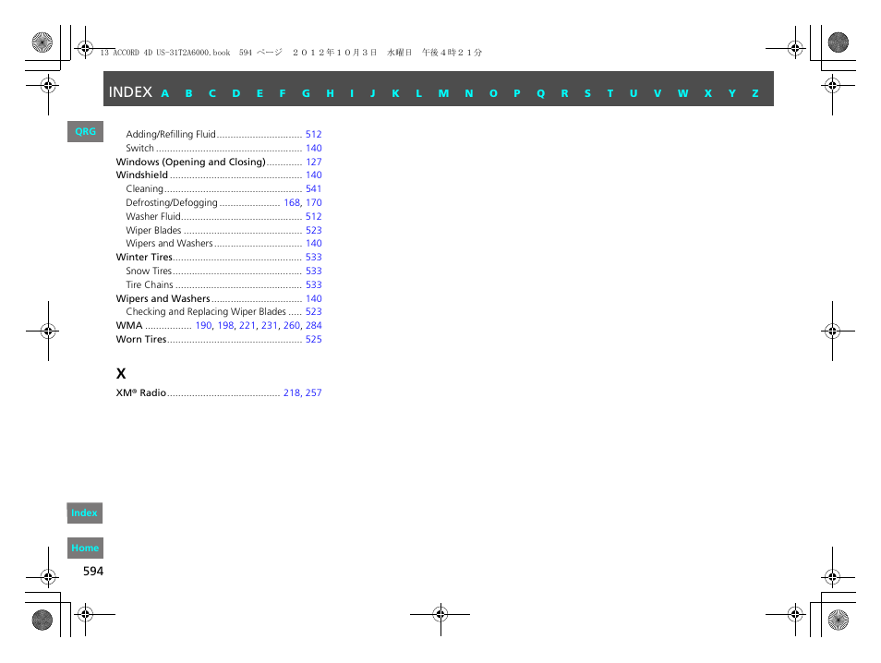Open XM Radio page 257 link
Viewport: 881px width, 663px height.
tap(313, 392)
